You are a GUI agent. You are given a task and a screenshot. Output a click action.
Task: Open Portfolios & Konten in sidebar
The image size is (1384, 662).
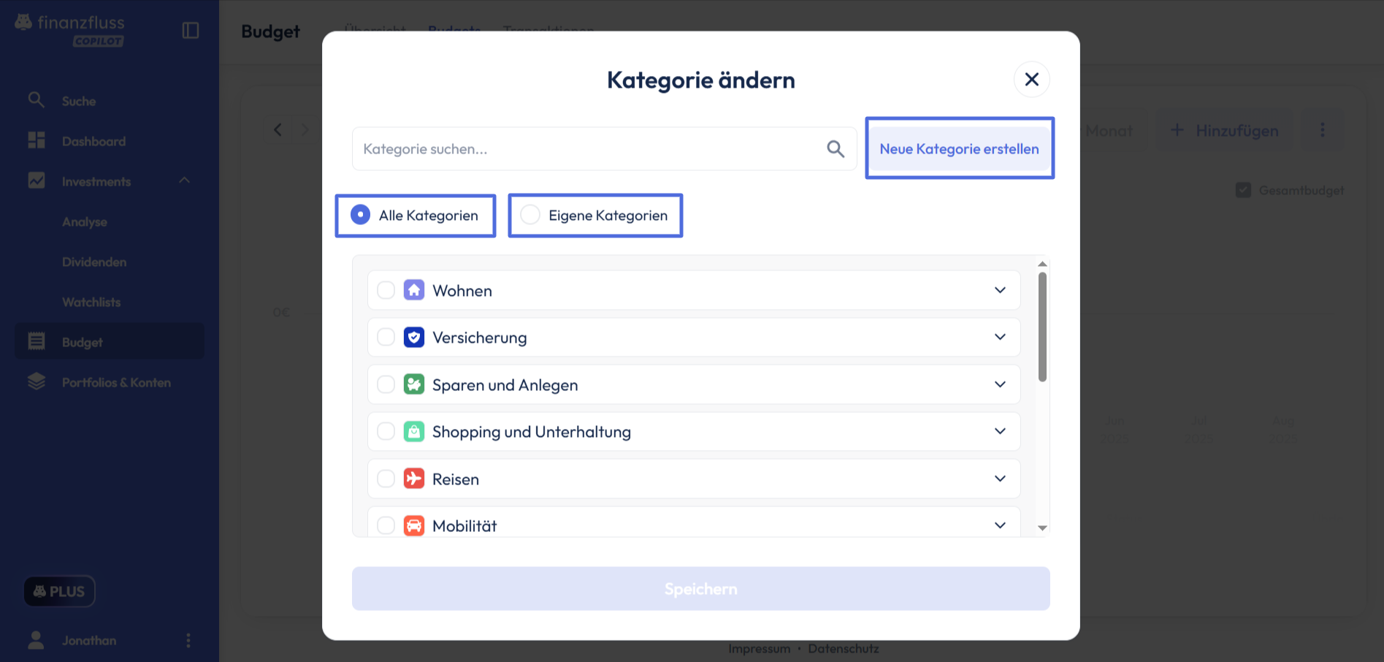(x=116, y=382)
